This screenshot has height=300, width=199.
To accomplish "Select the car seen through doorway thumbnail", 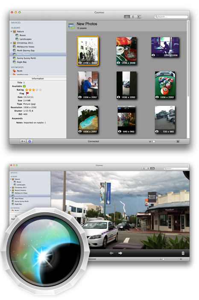I will (x=126, y=85).
